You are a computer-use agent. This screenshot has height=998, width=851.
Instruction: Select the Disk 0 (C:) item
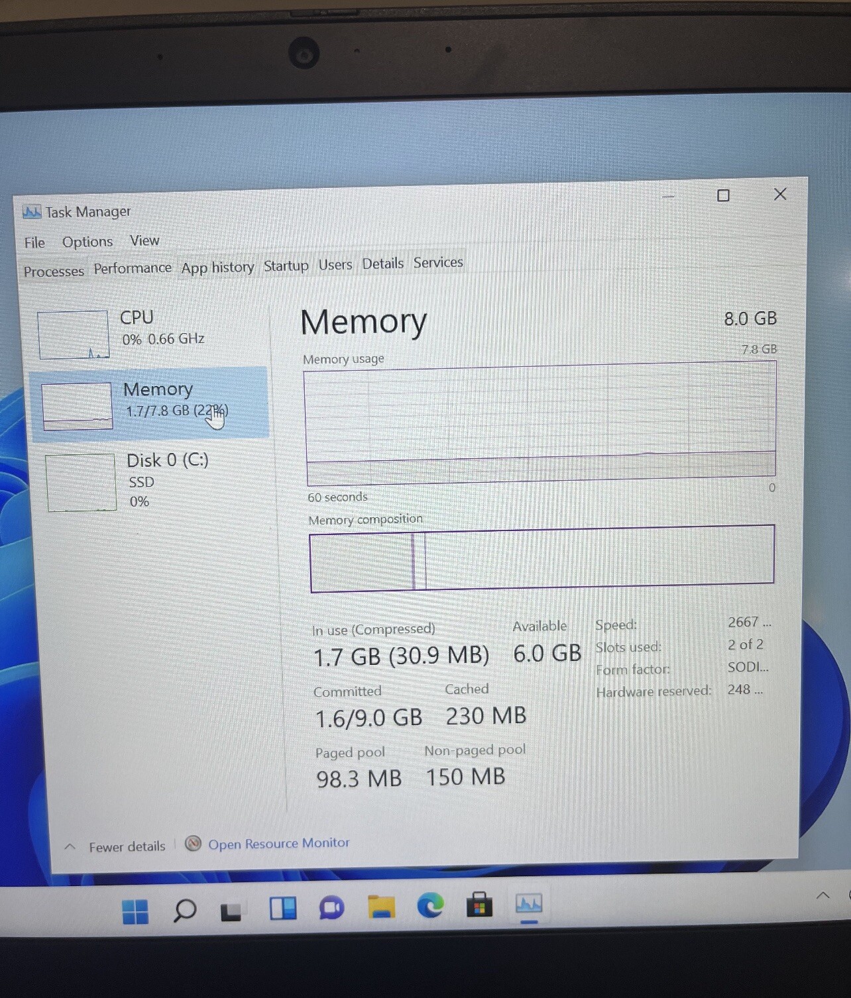(152, 481)
